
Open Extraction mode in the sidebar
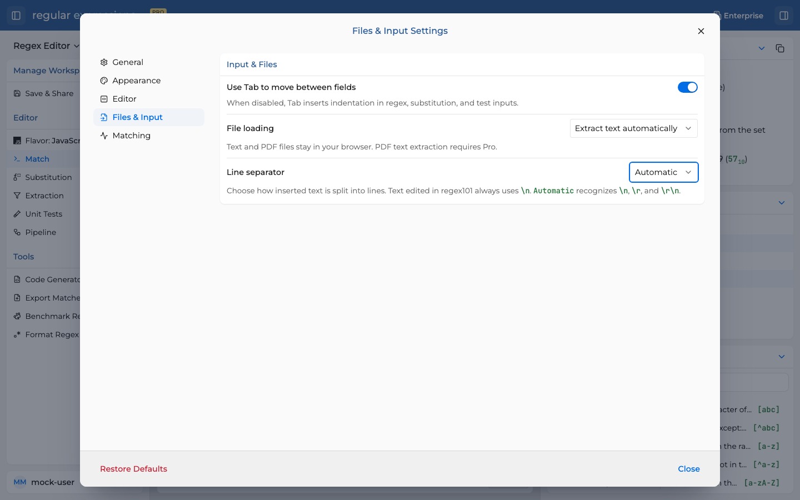pyautogui.click(x=44, y=196)
